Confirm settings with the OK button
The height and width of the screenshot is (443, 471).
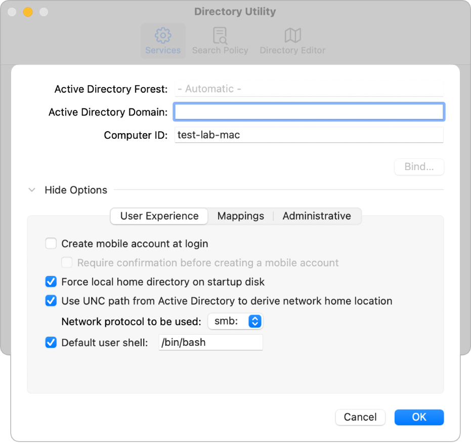[419, 417]
